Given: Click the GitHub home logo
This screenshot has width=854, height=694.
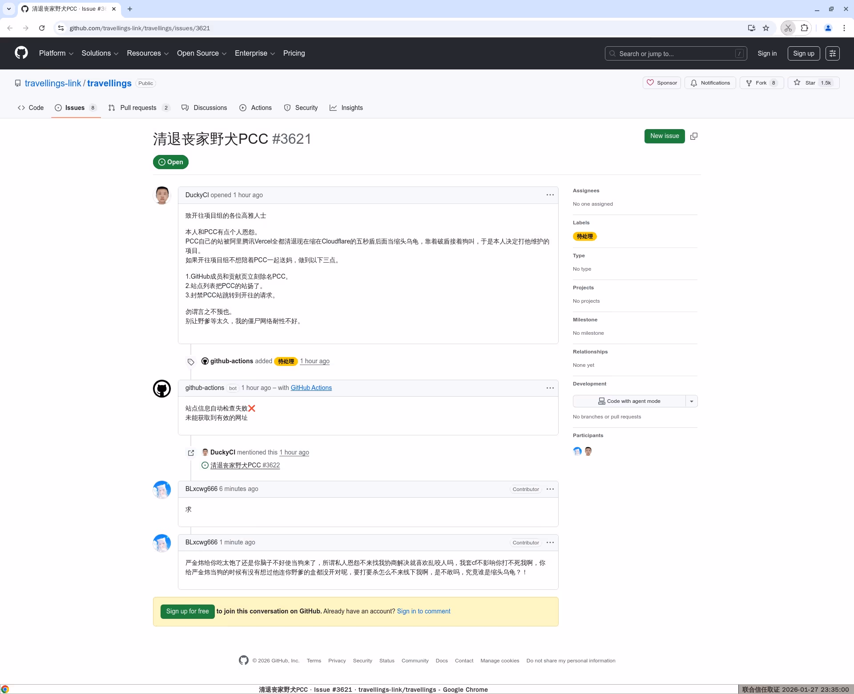Looking at the screenshot, I should point(20,53).
